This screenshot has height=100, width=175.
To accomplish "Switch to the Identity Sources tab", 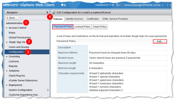I will [x=74, y=19].
